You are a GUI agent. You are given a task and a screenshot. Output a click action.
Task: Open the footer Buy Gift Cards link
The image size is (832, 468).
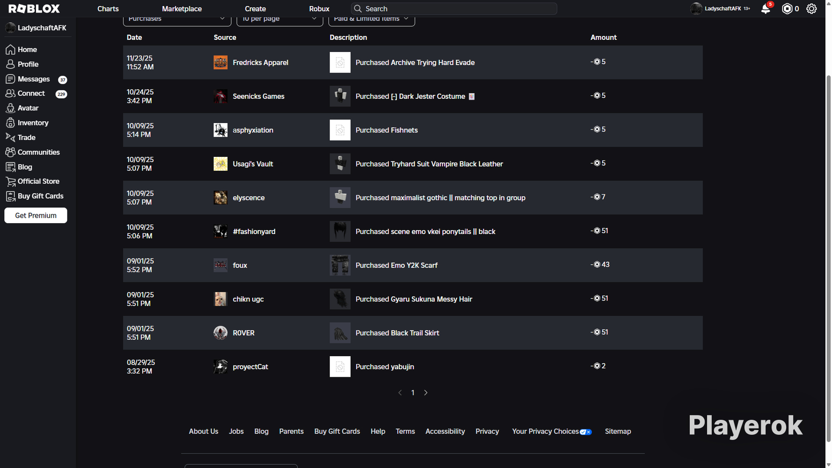(337, 431)
